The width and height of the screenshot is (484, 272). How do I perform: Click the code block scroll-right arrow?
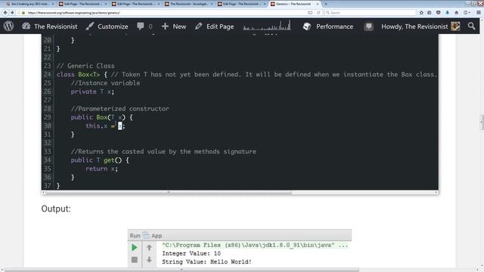pyautogui.click(x=436, y=192)
